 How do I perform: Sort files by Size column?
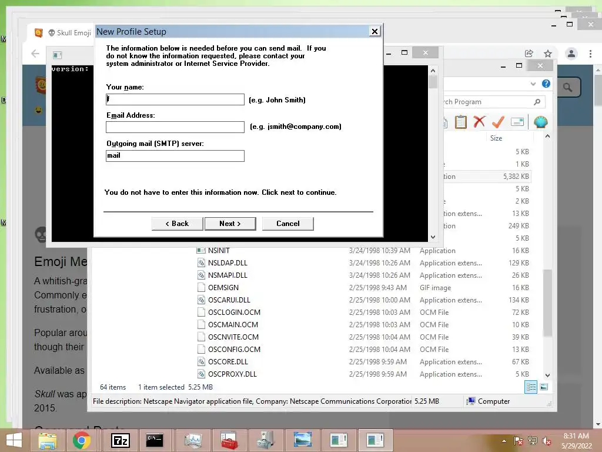point(496,138)
